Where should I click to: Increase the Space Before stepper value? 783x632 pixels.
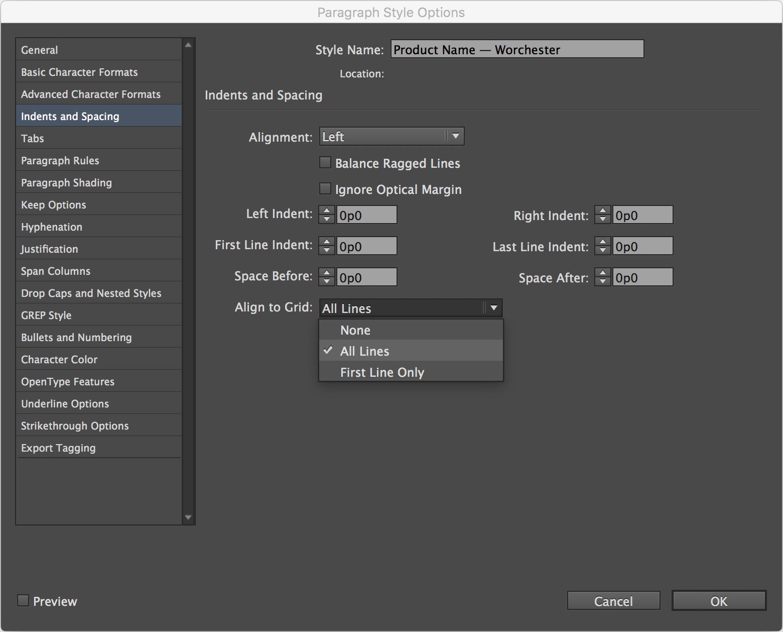(x=327, y=273)
